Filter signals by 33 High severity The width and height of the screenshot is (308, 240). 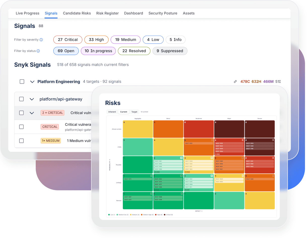click(x=96, y=40)
